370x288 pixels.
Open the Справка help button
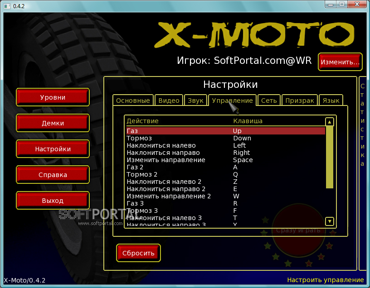click(53, 175)
